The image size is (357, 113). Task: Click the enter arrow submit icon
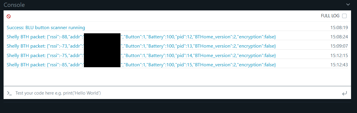(345, 93)
